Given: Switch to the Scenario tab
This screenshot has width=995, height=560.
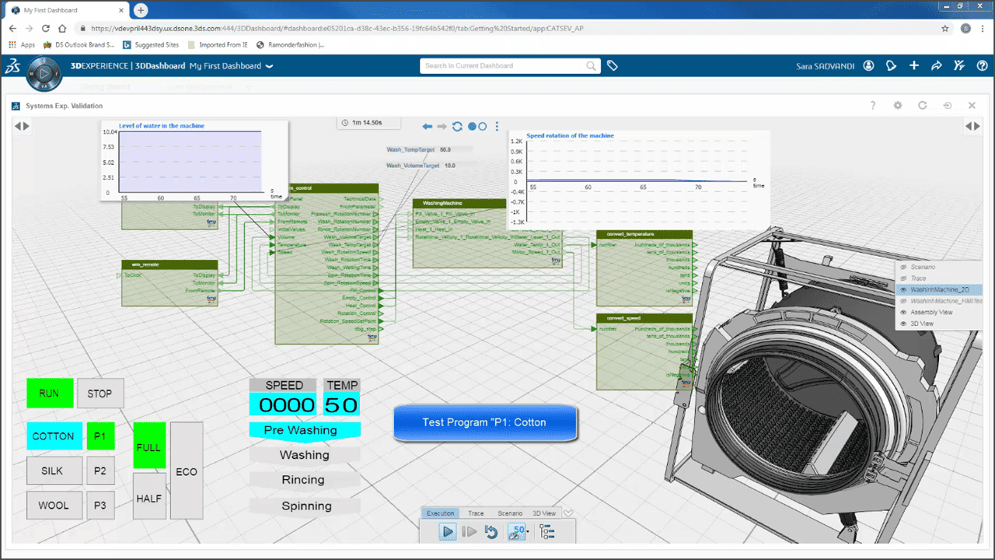Looking at the screenshot, I should pos(510,513).
